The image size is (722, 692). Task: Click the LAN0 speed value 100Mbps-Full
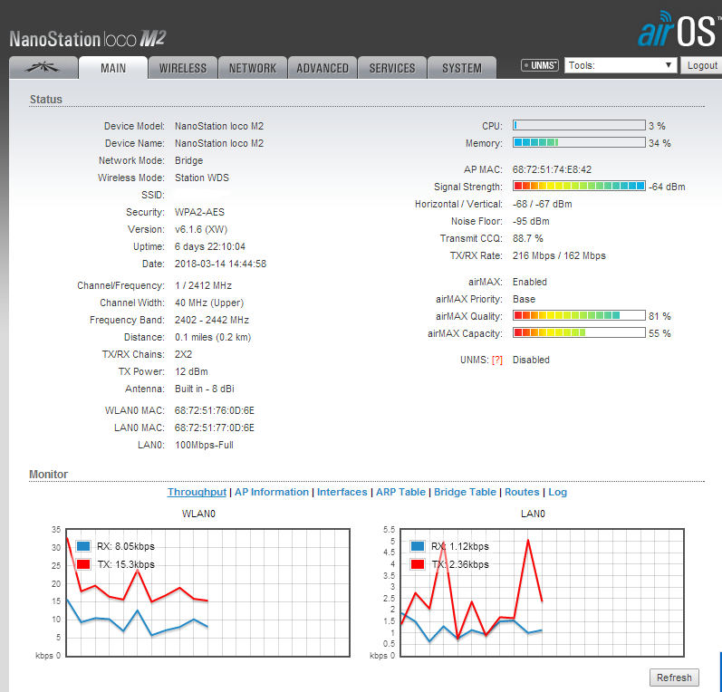tap(204, 446)
